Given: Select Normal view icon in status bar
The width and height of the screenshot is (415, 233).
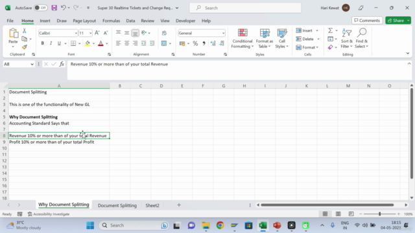Looking at the screenshot, I should (x=326, y=214).
